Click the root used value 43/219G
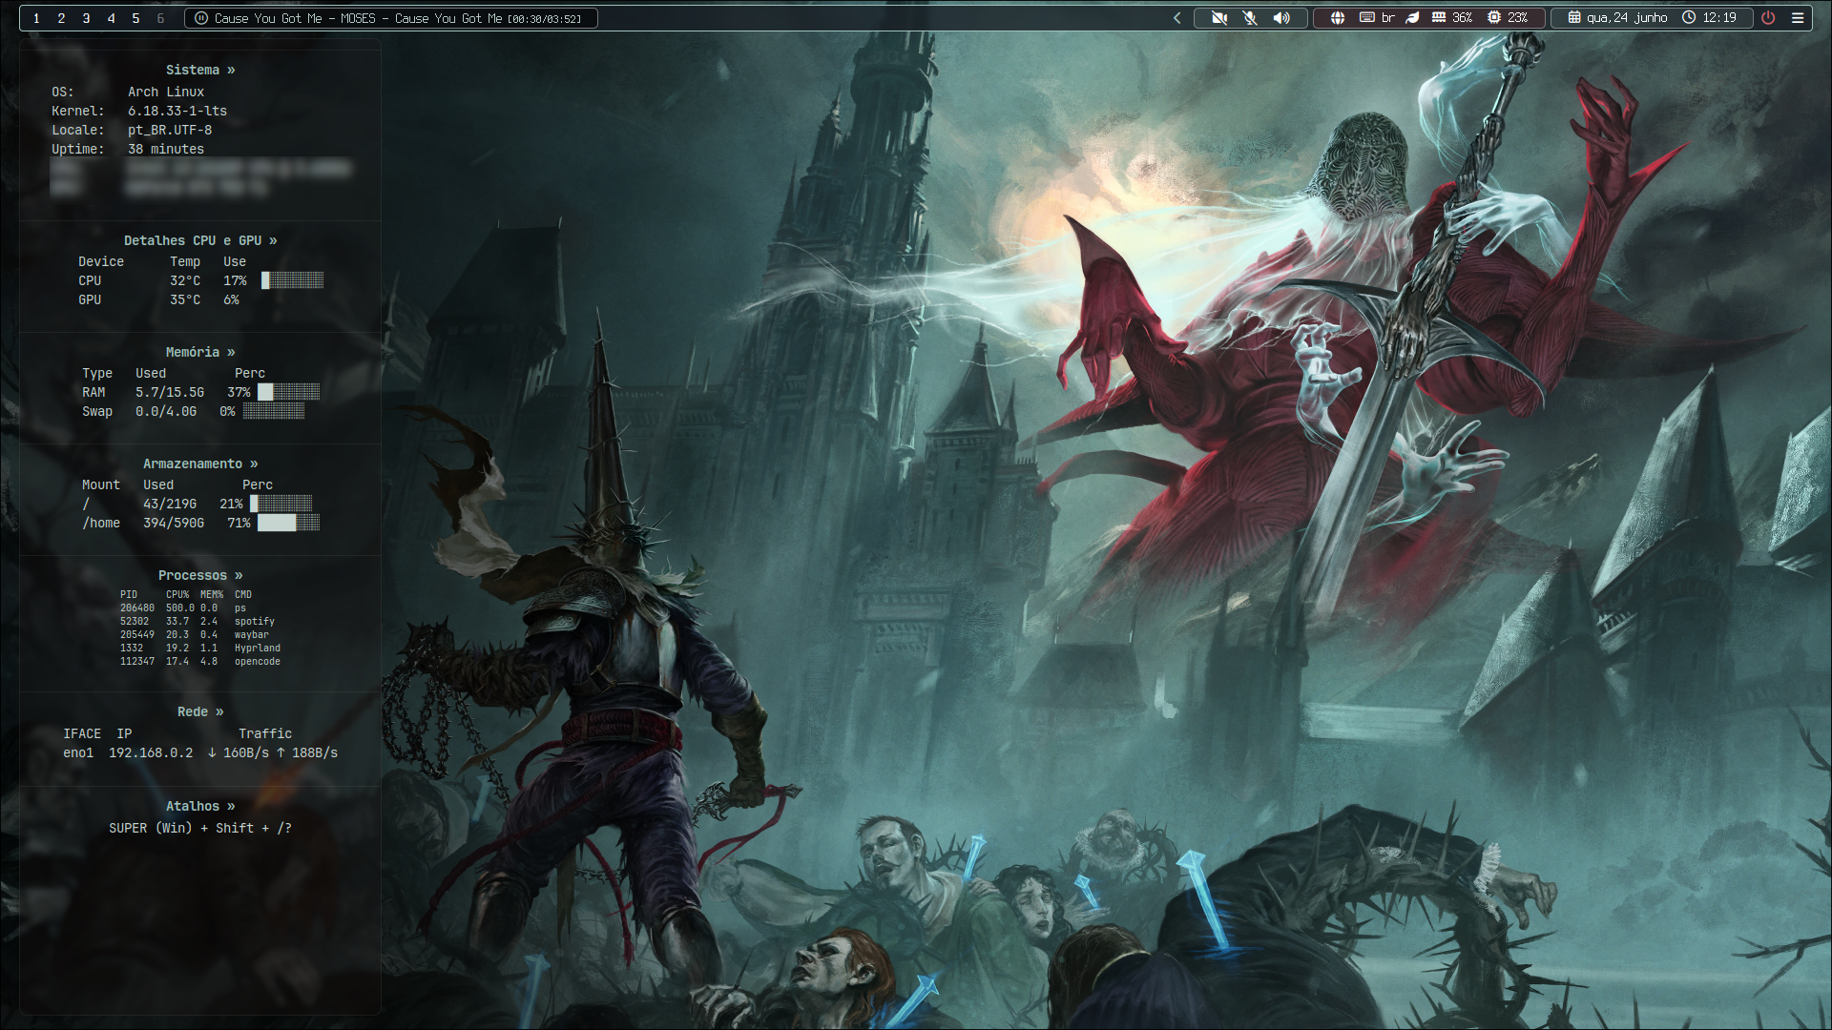The image size is (1832, 1030). tap(170, 504)
